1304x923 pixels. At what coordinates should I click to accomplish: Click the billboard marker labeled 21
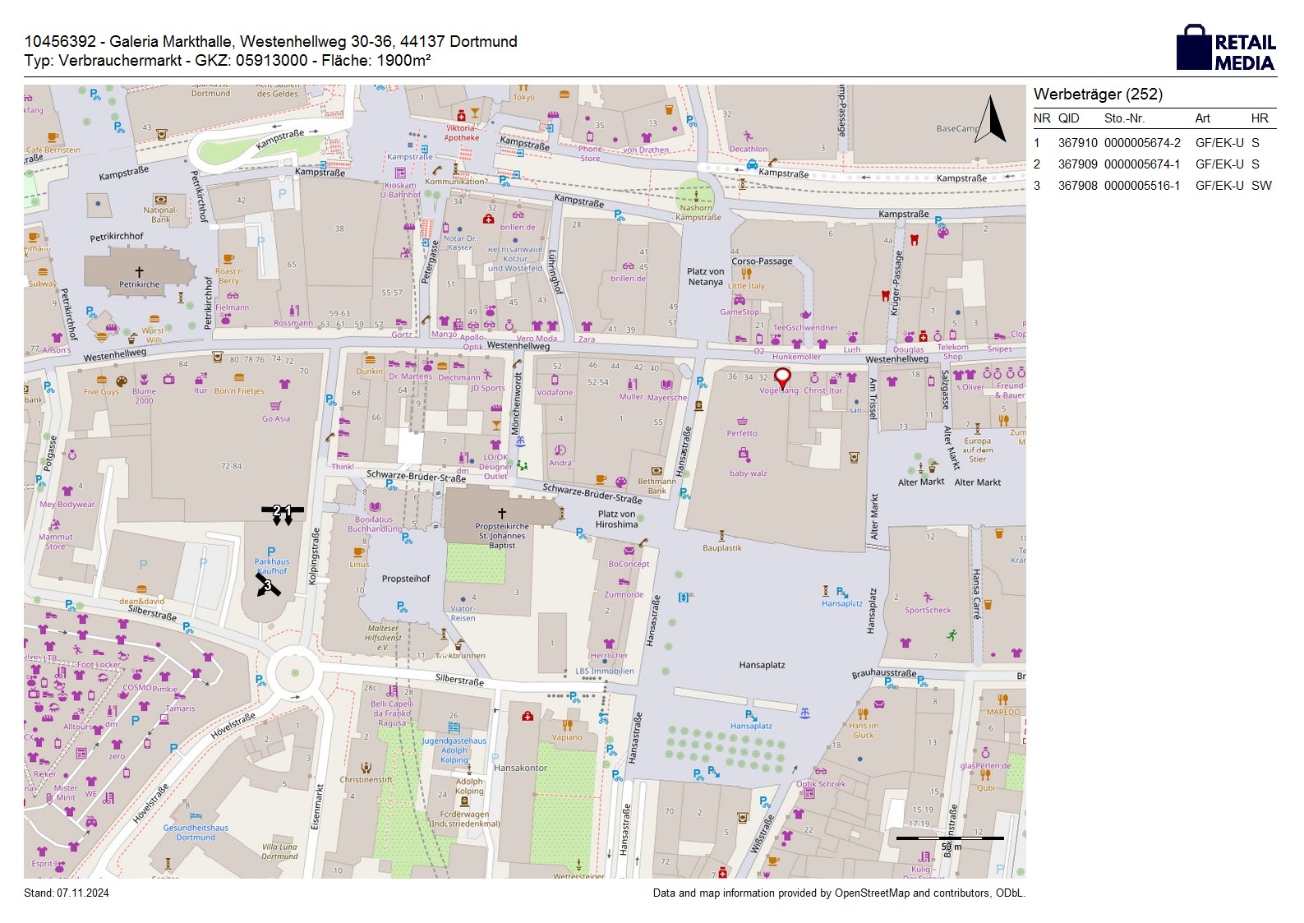coord(282,512)
